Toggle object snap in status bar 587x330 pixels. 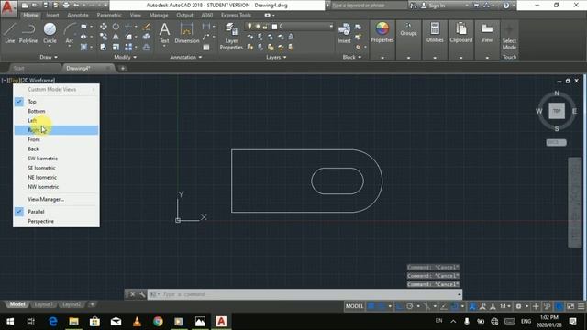click(455, 306)
